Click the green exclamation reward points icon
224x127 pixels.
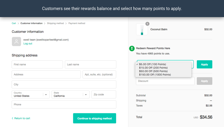(132, 48)
